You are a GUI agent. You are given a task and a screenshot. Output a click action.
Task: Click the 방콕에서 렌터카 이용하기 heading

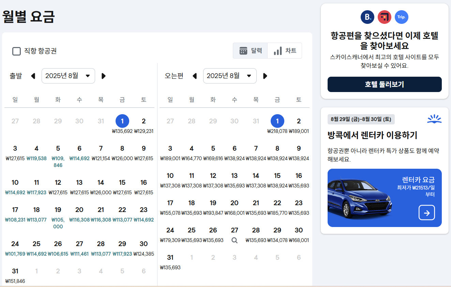pos(372,135)
